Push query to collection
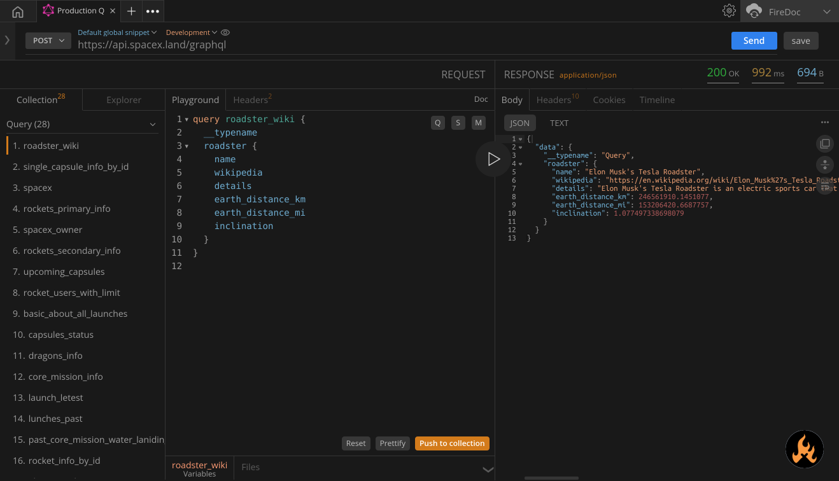This screenshot has width=839, height=481. pyautogui.click(x=452, y=443)
